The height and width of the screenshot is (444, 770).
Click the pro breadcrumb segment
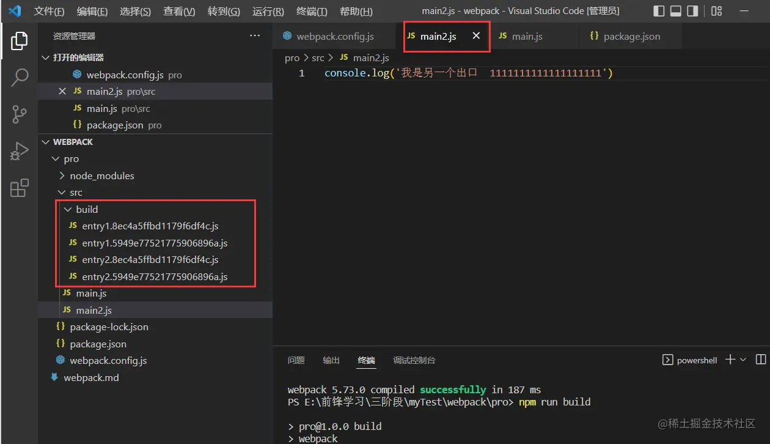[292, 57]
